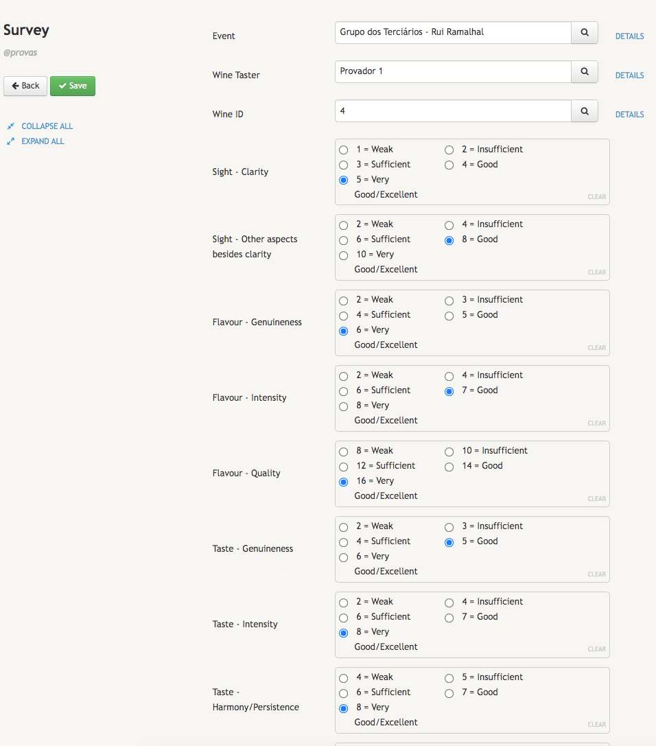656x746 pixels.
Task: Choose '7 = Good' for Taste - Intensity
Action: coord(449,618)
